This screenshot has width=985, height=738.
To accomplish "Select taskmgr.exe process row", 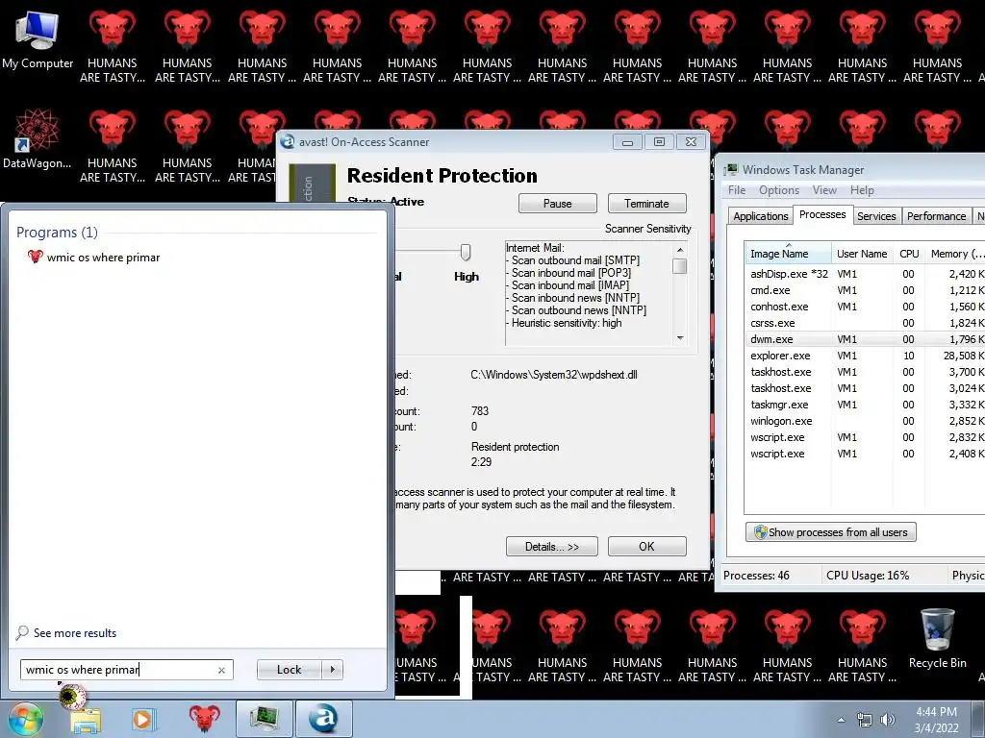I will [865, 405].
